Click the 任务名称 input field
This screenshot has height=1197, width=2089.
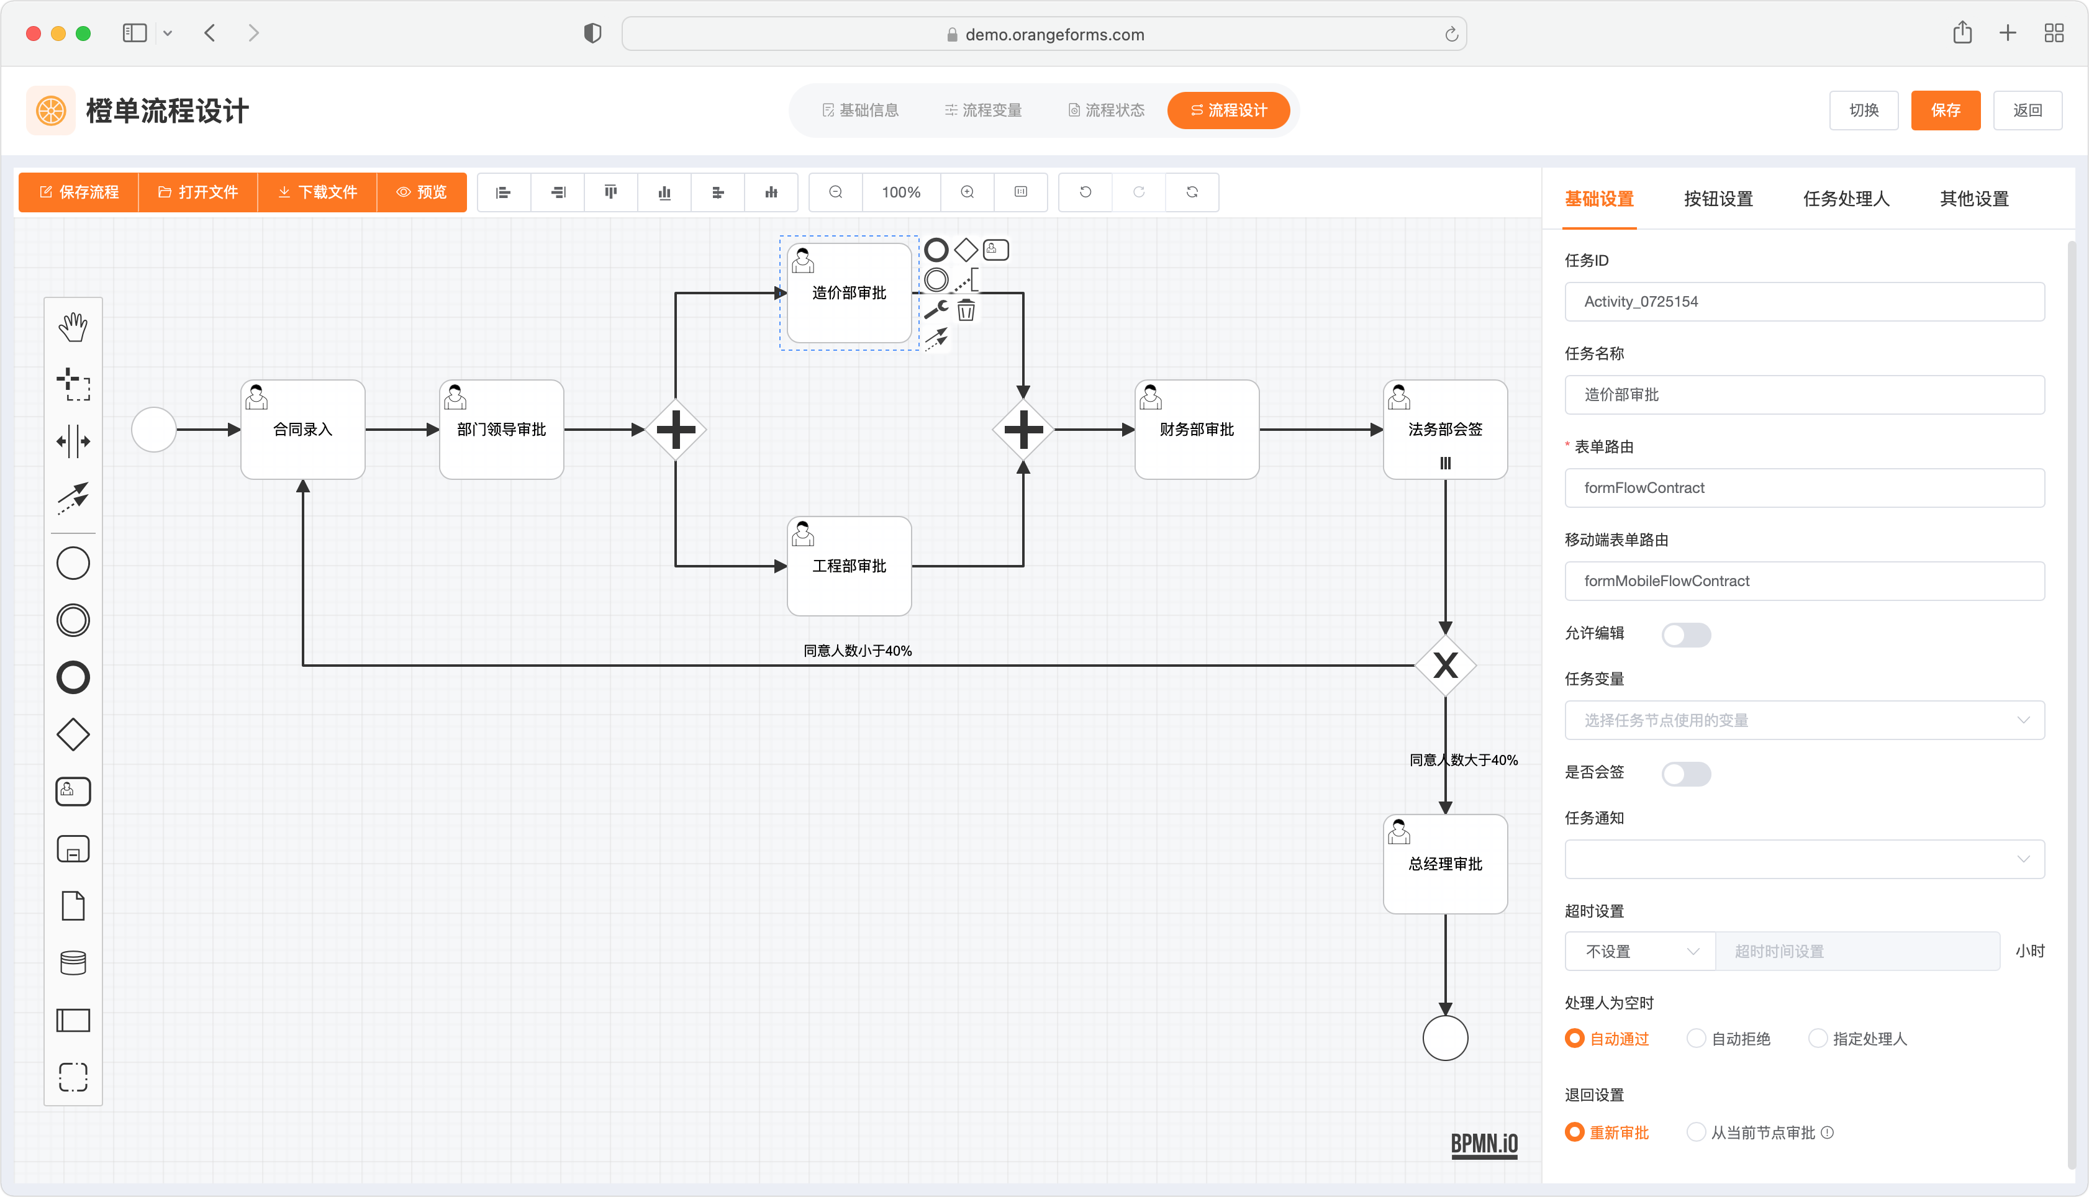[x=1804, y=395]
